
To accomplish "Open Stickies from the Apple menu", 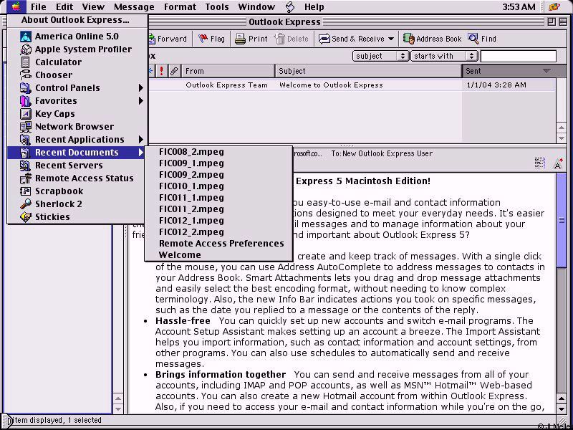I will 52,217.
